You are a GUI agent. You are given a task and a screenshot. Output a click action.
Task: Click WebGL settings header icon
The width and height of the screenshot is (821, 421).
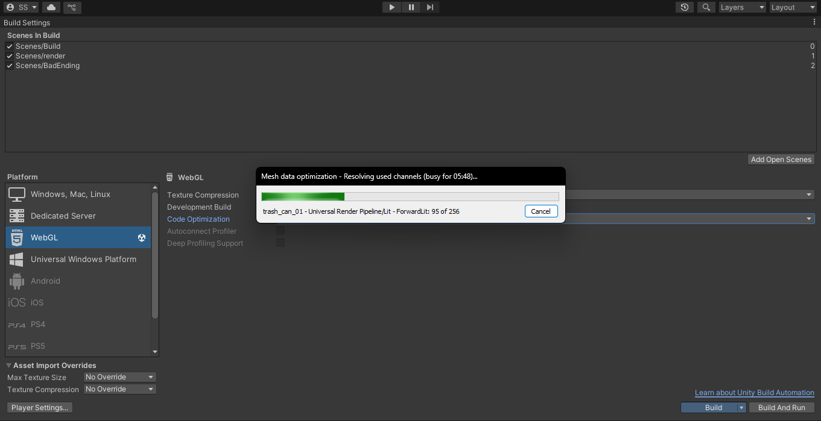[170, 178]
